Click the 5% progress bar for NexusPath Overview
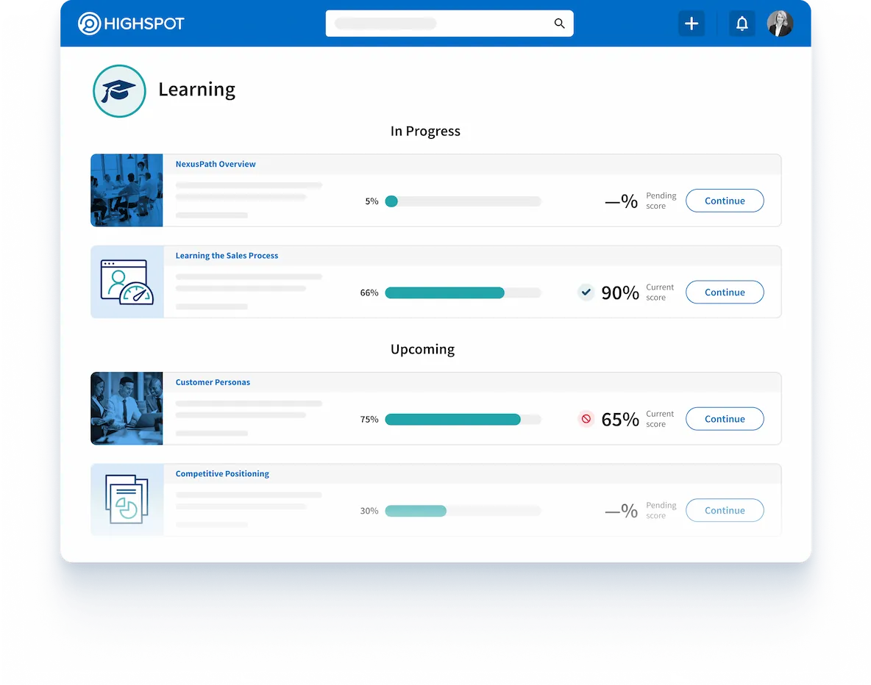This screenshot has width=871, height=685. [463, 201]
